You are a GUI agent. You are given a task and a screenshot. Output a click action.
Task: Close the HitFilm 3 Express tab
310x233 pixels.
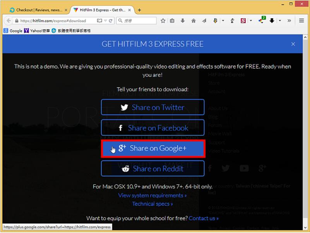129,10
